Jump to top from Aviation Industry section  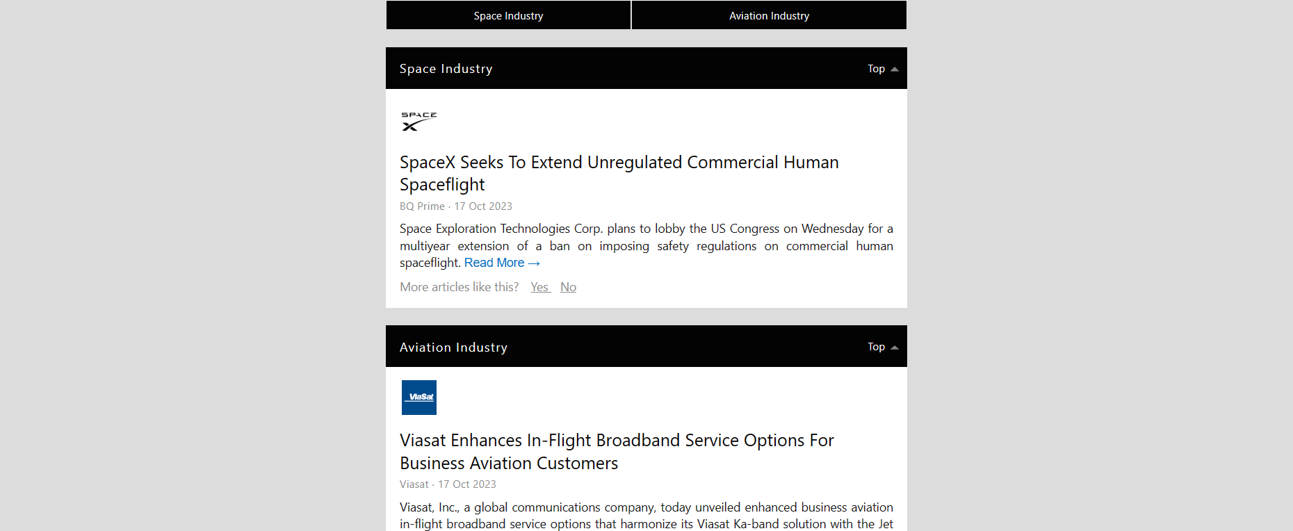click(882, 347)
